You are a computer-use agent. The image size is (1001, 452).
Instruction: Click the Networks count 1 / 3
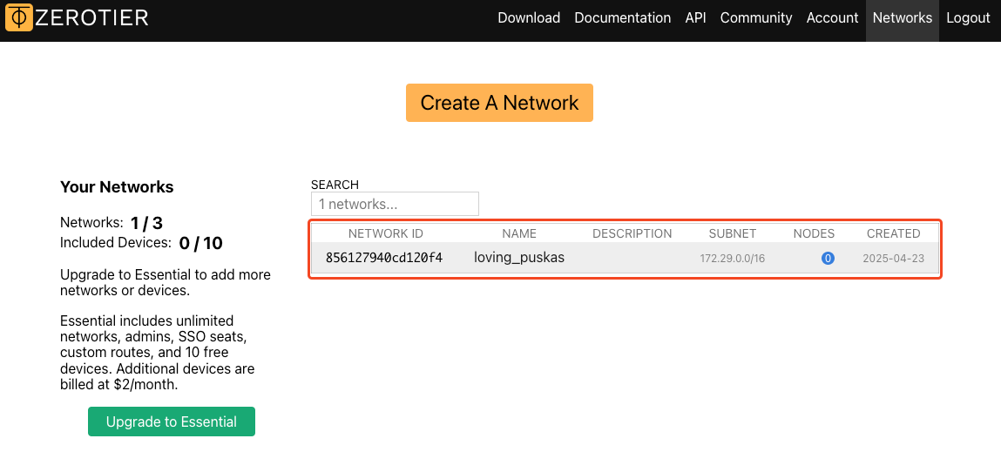(x=146, y=223)
